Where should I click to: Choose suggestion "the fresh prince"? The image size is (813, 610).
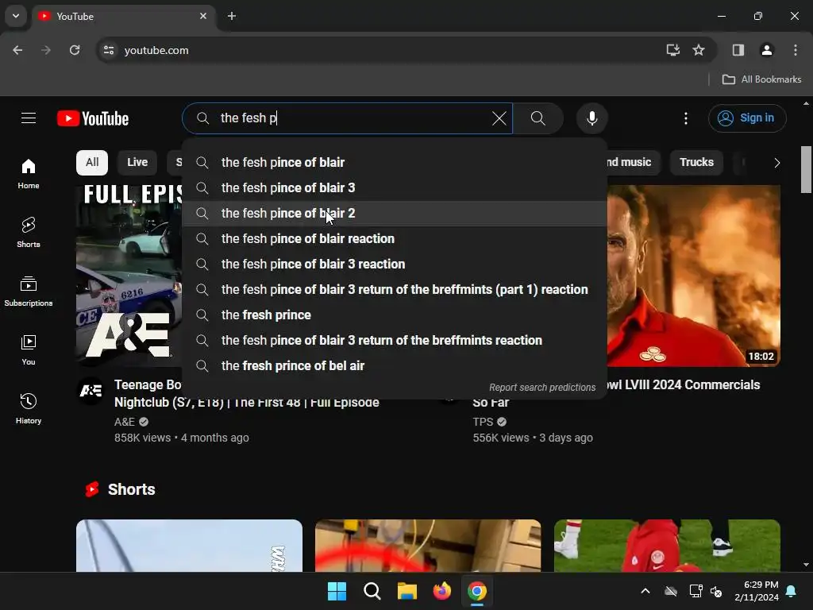pyautogui.click(x=394, y=315)
